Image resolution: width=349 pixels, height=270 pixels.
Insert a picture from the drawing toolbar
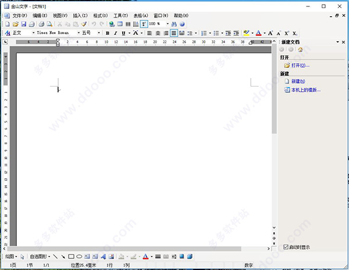[x=111, y=257]
